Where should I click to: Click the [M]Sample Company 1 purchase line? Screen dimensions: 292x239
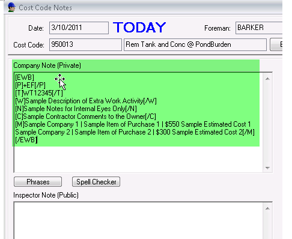point(133,124)
